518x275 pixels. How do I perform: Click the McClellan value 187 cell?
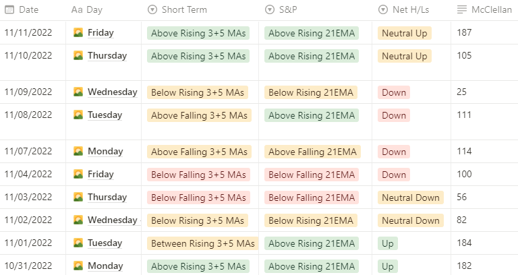click(x=464, y=33)
